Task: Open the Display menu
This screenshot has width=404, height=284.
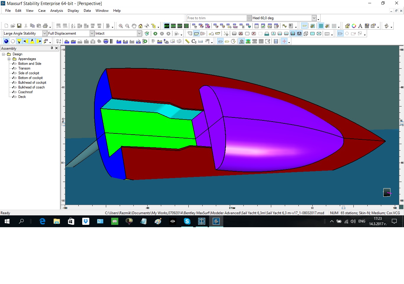Action: pos(73,11)
